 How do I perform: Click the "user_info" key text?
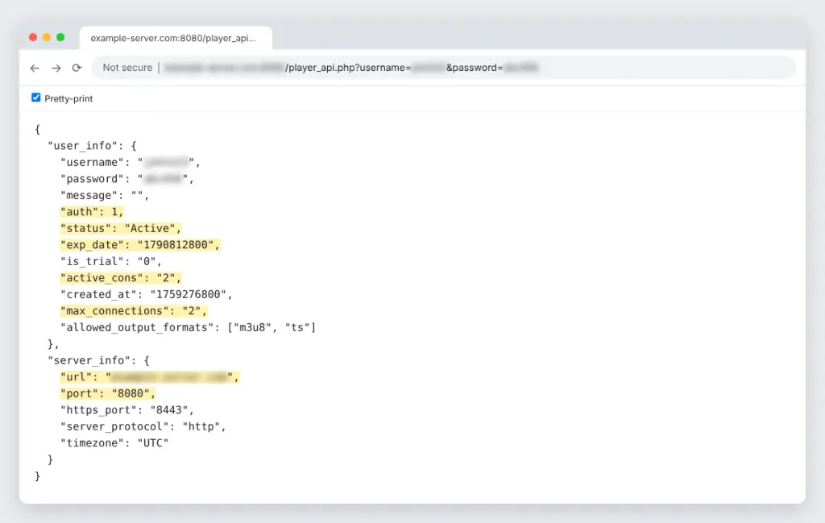[83, 146]
